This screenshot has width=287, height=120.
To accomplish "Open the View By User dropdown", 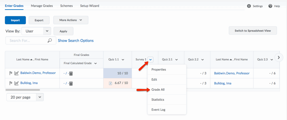I will [36, 31].
